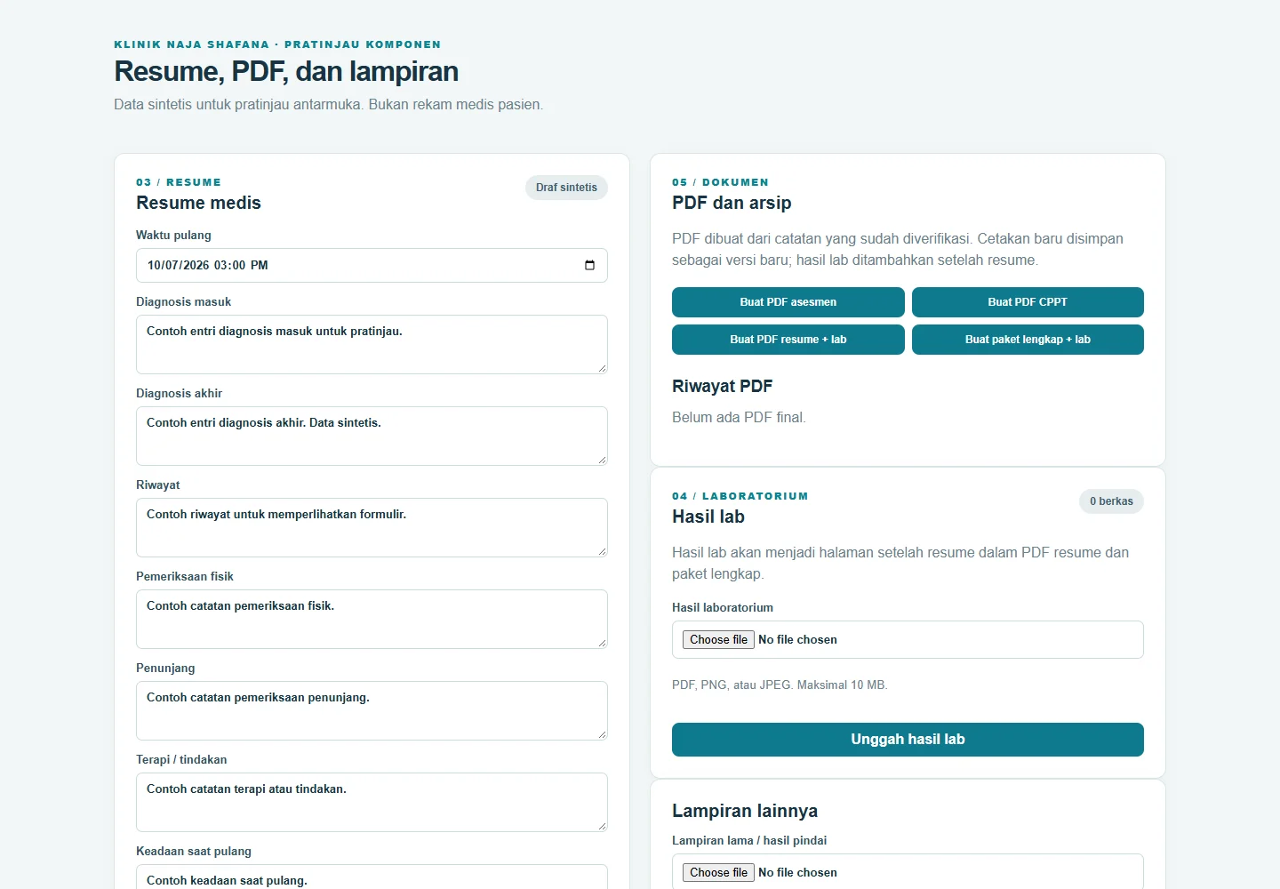Click the Lampiran lainnya heading
Screen dimensions: 1280x889
point(745,811)
